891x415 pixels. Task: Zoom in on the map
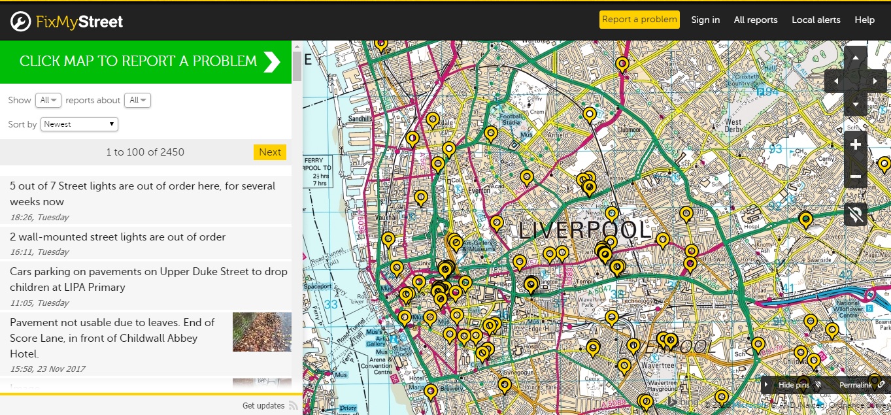[x=855, y=144]
